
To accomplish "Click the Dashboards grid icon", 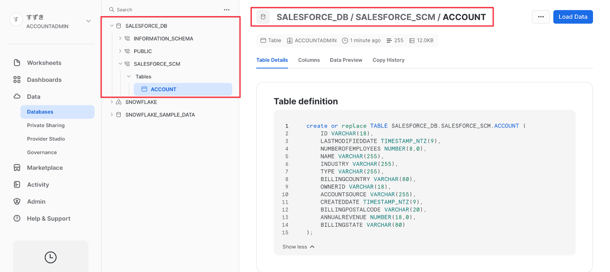I will (17, 80).
